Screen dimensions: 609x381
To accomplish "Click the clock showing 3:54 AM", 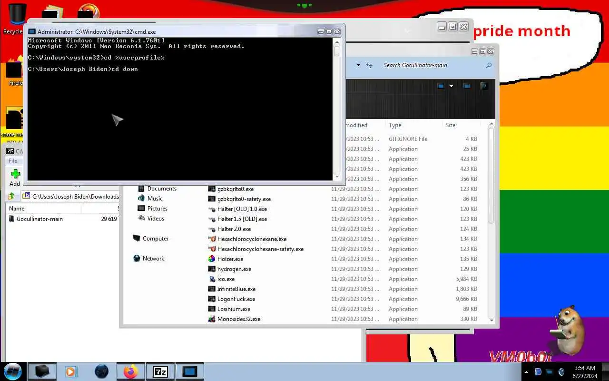I will (585, 368).
